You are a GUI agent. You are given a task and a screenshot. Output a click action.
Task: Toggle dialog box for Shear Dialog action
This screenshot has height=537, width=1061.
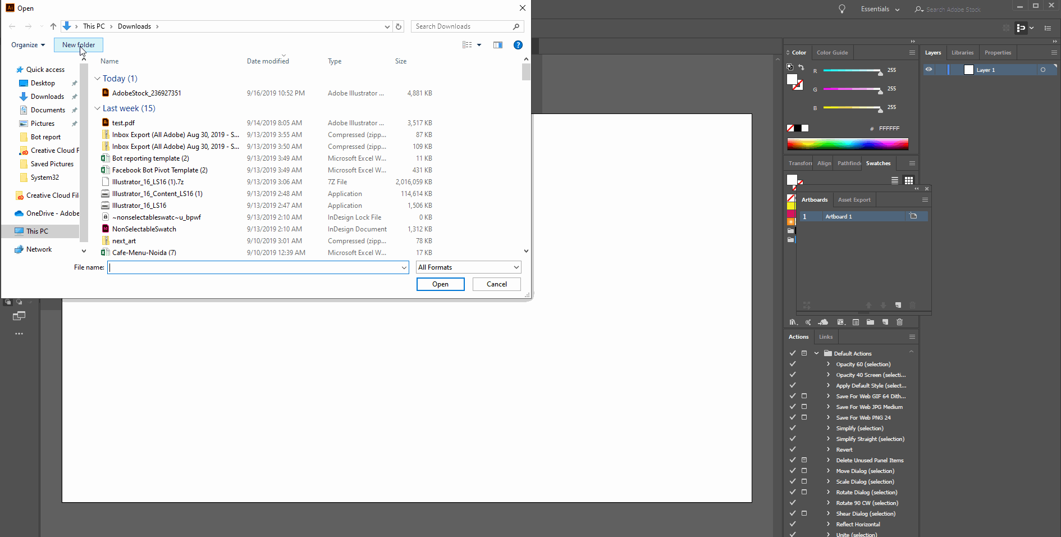tap(804, 513)
